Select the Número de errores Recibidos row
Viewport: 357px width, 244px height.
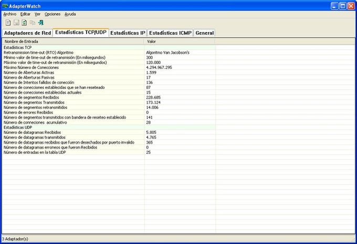109,113
